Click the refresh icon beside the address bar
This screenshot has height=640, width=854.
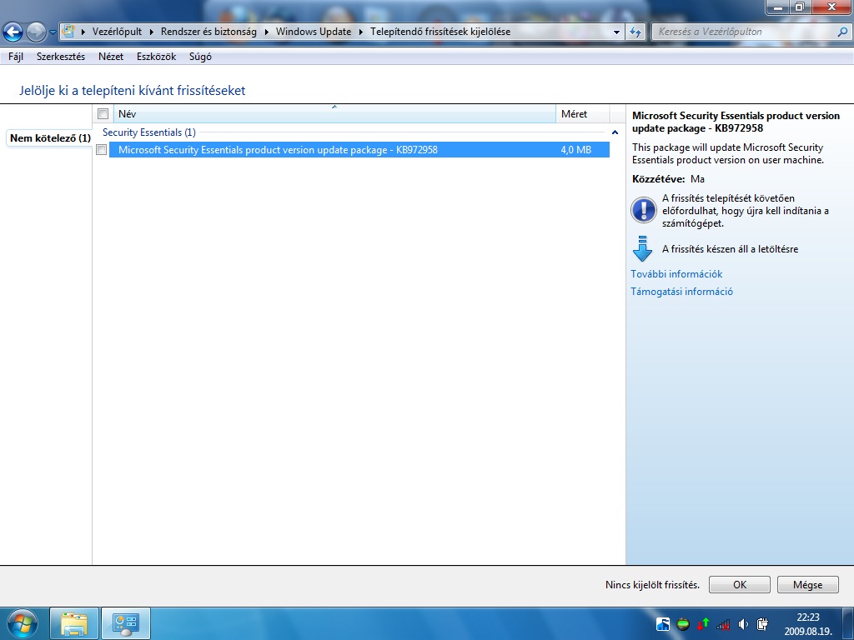point(635,32)
